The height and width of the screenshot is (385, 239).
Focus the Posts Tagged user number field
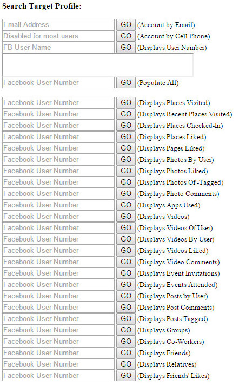point(58,319)
